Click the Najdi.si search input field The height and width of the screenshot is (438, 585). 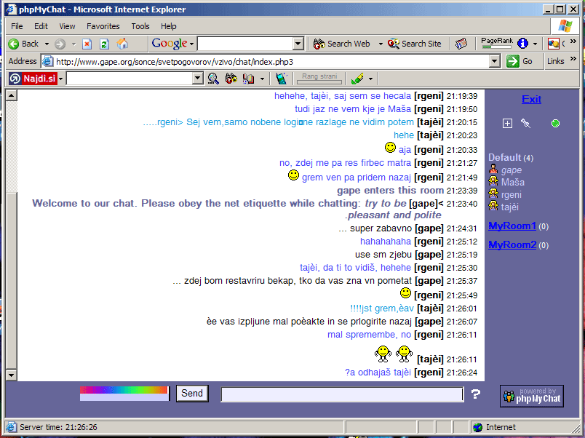(130, 79)
